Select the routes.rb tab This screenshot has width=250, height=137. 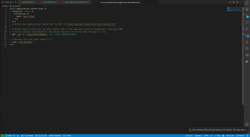[8, 2]
